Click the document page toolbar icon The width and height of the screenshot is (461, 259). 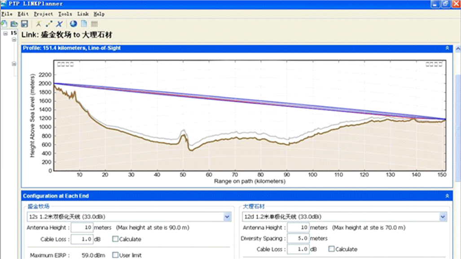(84, 24)
